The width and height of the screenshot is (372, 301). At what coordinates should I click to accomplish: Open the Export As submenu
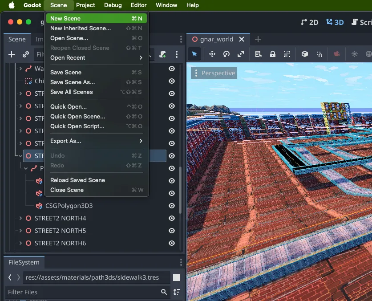tap(97, 141)
